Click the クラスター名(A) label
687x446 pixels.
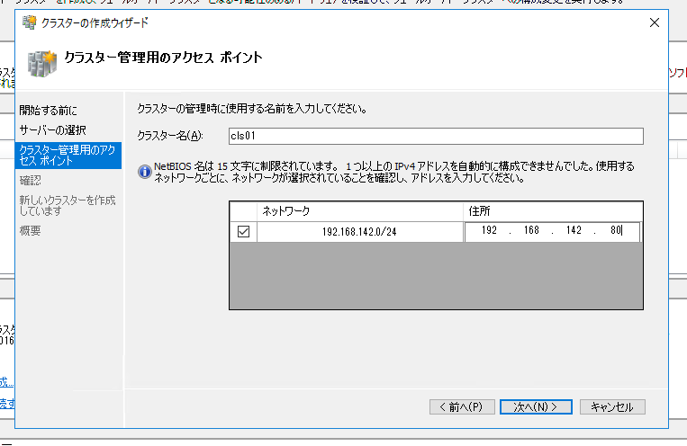pyautogui.click(x=170, y=136)
